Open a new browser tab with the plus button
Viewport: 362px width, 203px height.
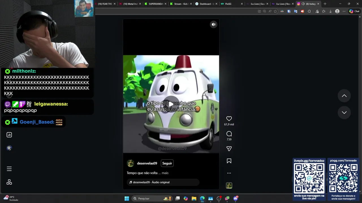point(325,4)
